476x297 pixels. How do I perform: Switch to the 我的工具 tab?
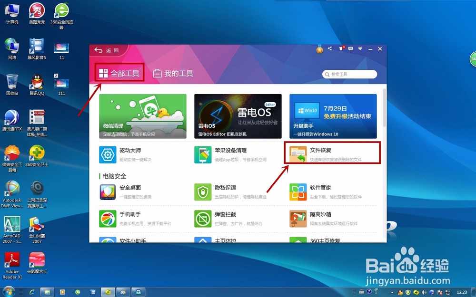173,73
